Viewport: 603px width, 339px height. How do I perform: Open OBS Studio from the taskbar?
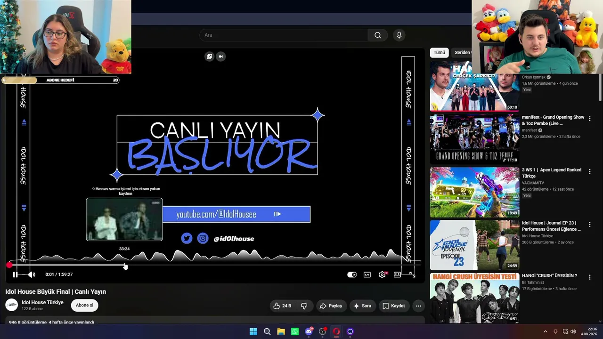click(x=323, y=331)
